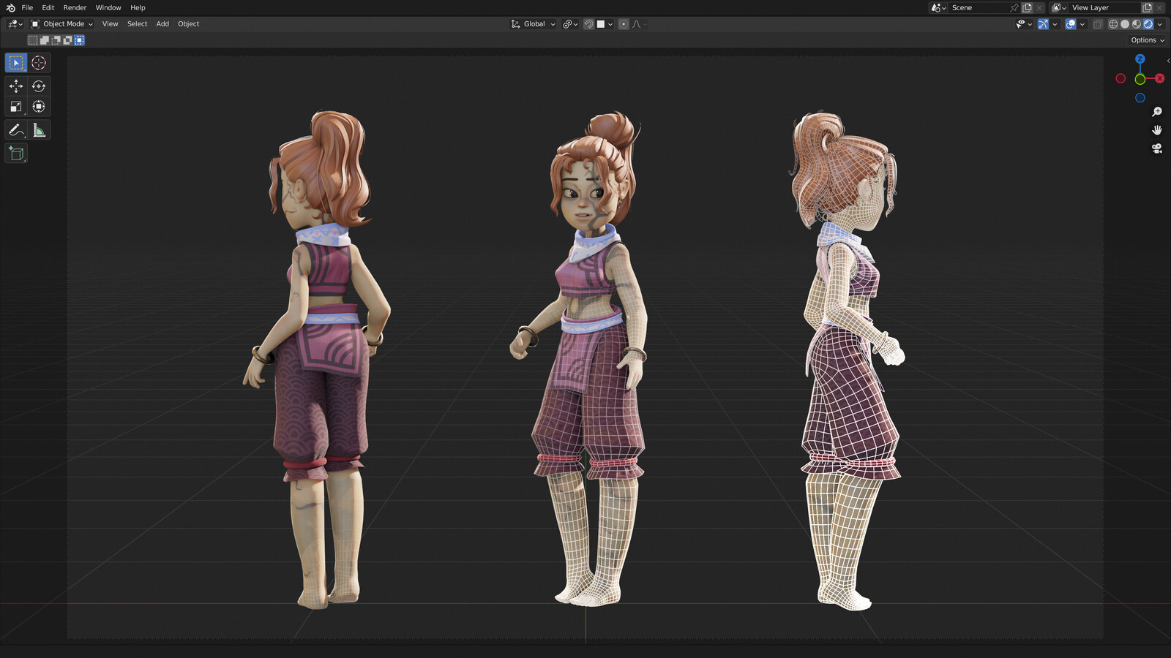This screenshot has height=658, width=1171.
Task: Open the File menu
Action: [x=27, y=7]
